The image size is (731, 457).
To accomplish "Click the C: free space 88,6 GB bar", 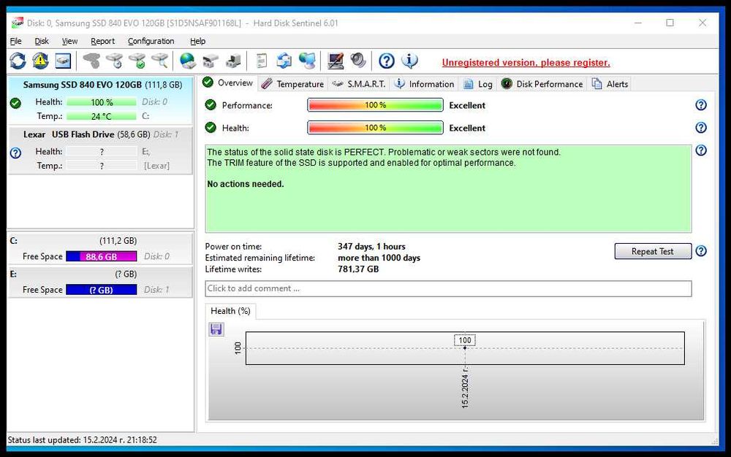I will (x=101, y=256).
